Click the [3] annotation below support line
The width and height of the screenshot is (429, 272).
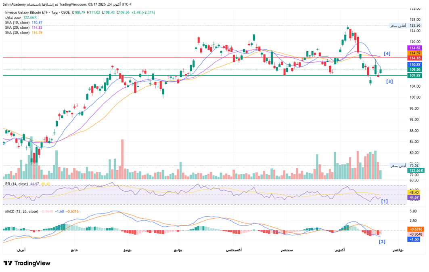(x=389, y=82)
